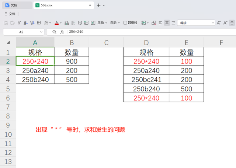Click the remove duplicates icon with red x
236x168 pixels.
tap(154, 23)
